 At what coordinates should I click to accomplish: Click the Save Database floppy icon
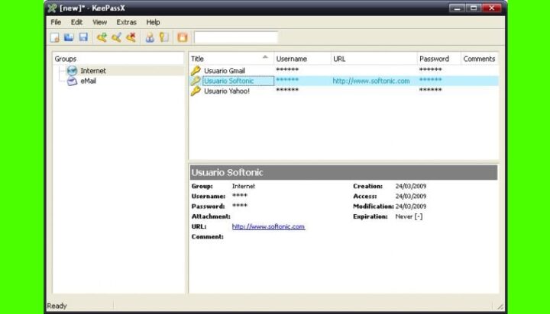tap(83, 37)
